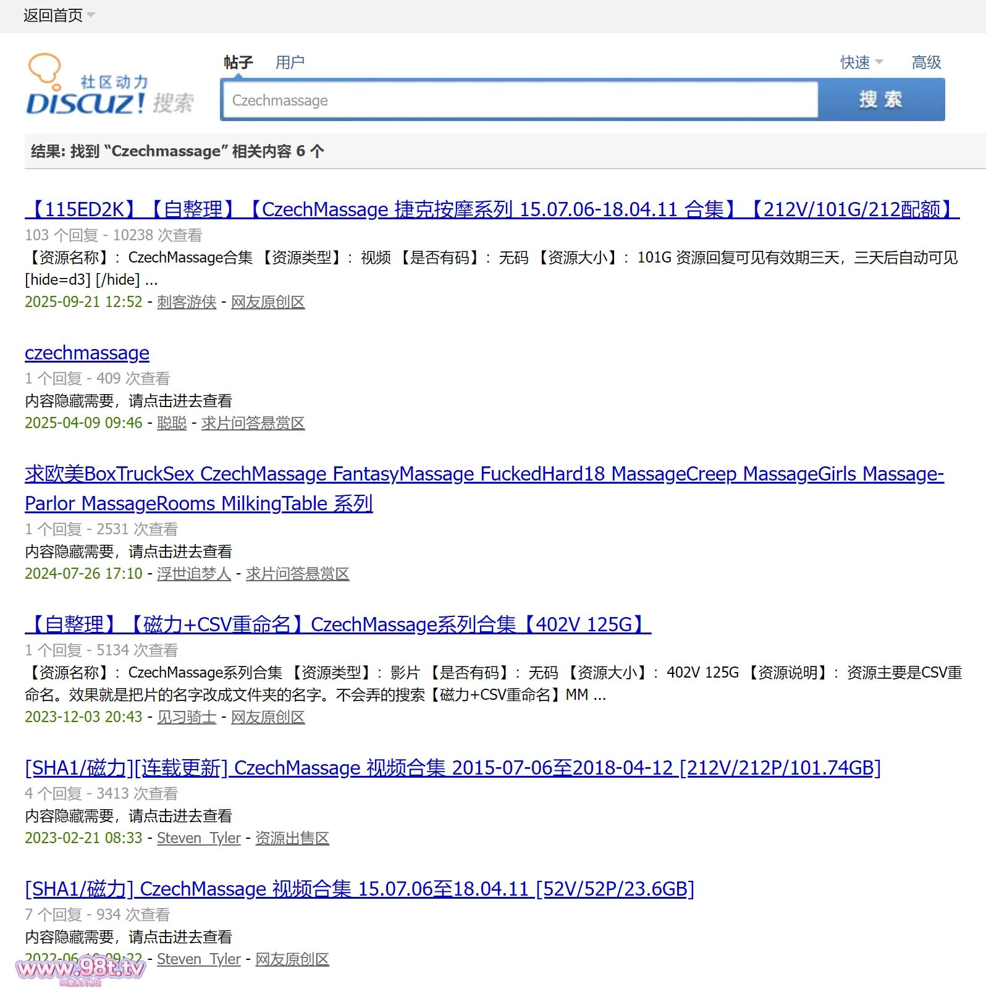
Task: Open the first result titled 【115ED2K】【自整理】
Action: pos(492,209)
